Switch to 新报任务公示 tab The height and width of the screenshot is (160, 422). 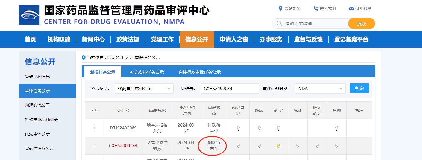tap(103, 72)
